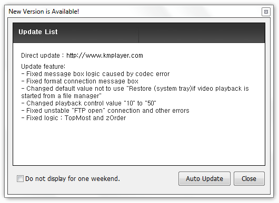The height and width of the screenshot is (203, 279).
Task: Click the "Update feature:" heading text
Action: (x=43, y=66)
